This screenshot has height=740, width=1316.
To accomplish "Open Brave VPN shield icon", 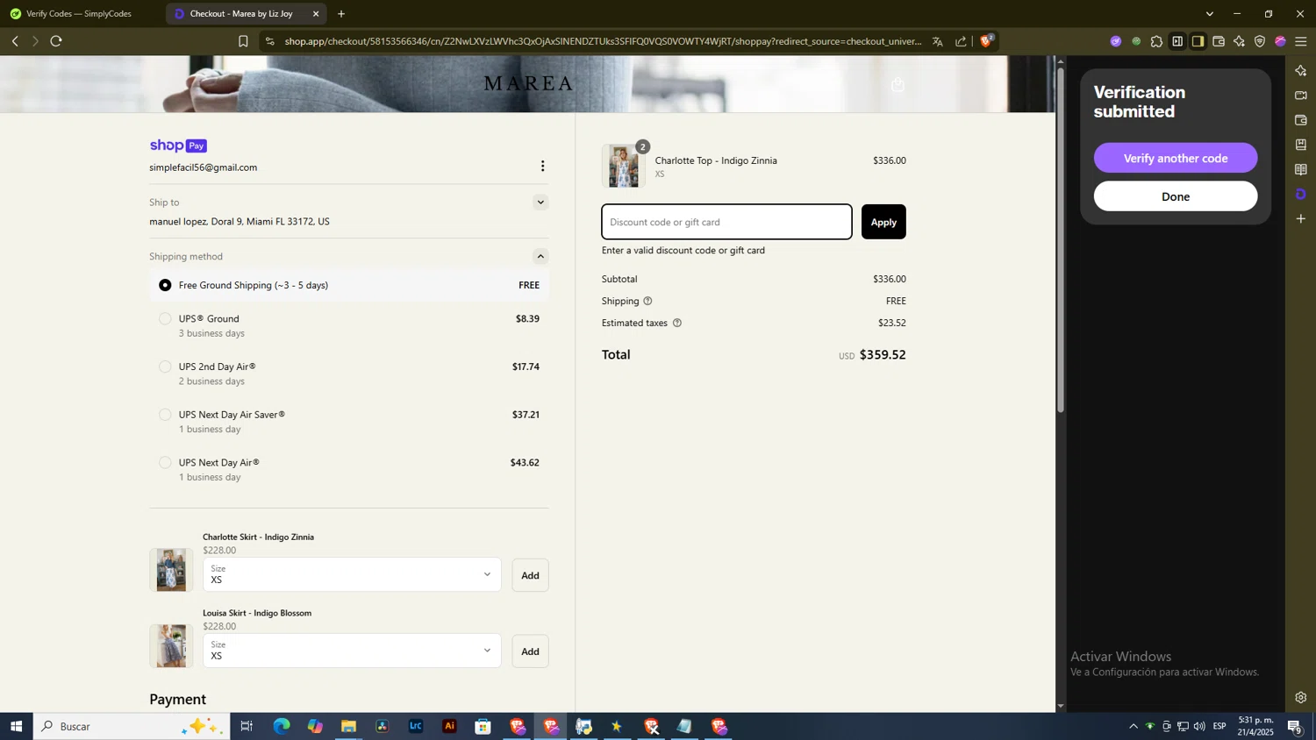I will pos(1260,41).
